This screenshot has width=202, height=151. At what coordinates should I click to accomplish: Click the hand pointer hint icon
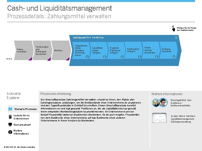174,29
